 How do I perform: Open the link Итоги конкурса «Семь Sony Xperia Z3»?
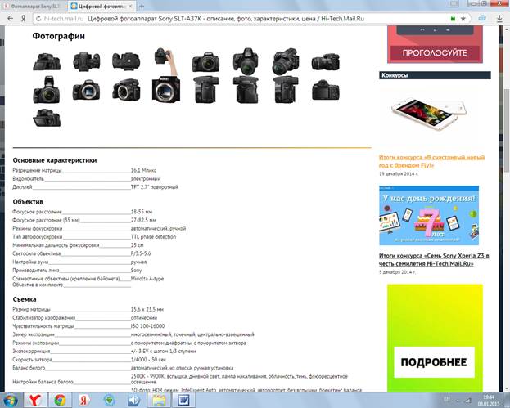434,259
